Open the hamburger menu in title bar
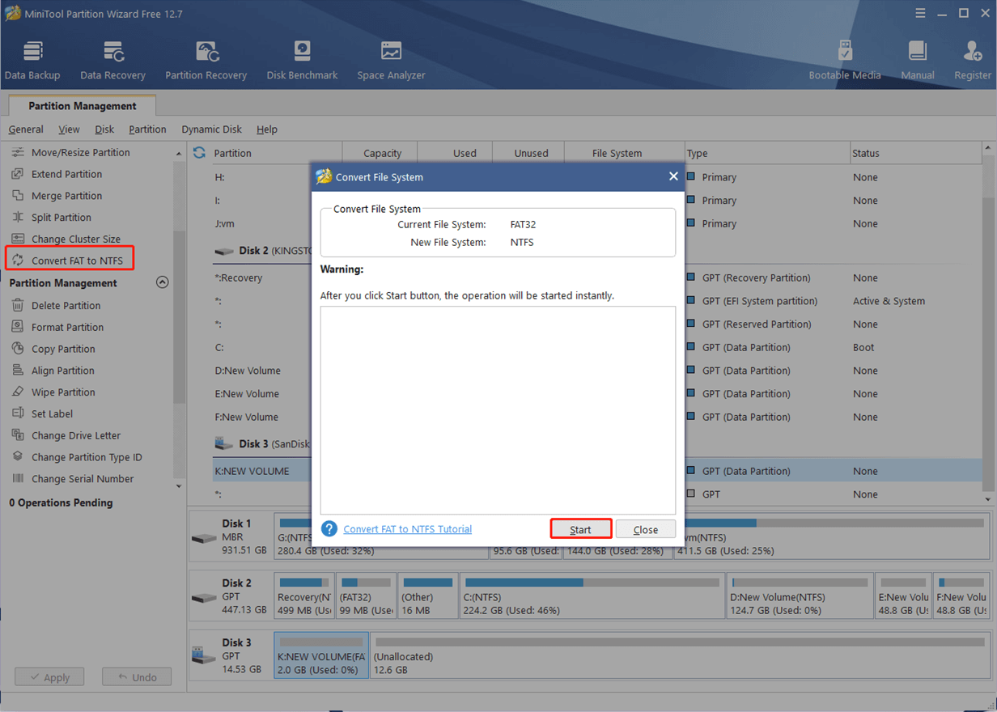The width and height of the screenshot is (997, 712). (921, 13)
